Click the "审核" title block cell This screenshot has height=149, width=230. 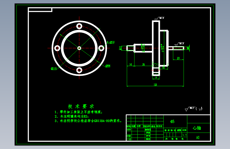coord(129,136)
